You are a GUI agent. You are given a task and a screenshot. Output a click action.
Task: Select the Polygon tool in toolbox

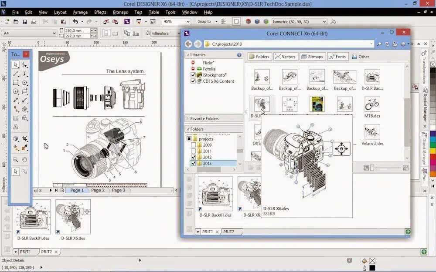coord(25,82)
